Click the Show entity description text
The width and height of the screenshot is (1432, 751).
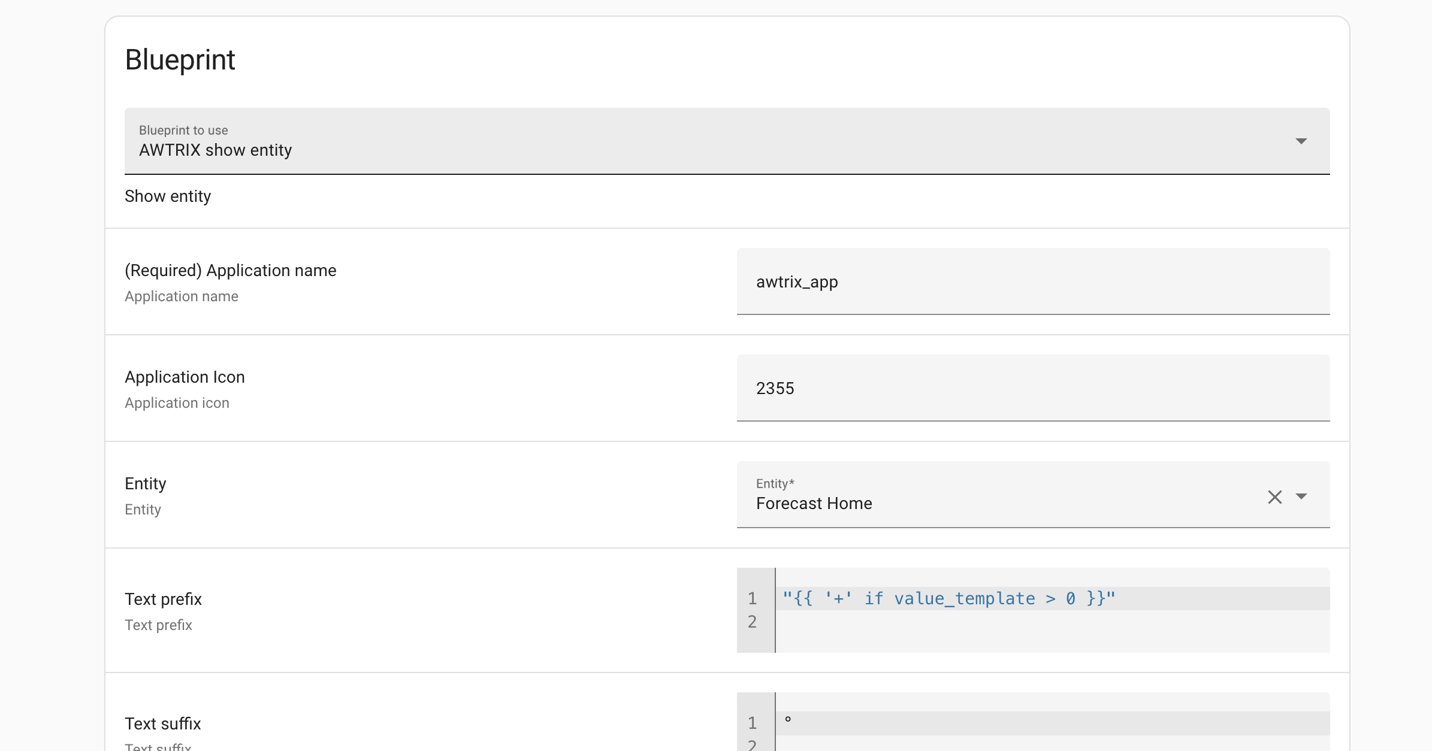(x=168, y=196)
